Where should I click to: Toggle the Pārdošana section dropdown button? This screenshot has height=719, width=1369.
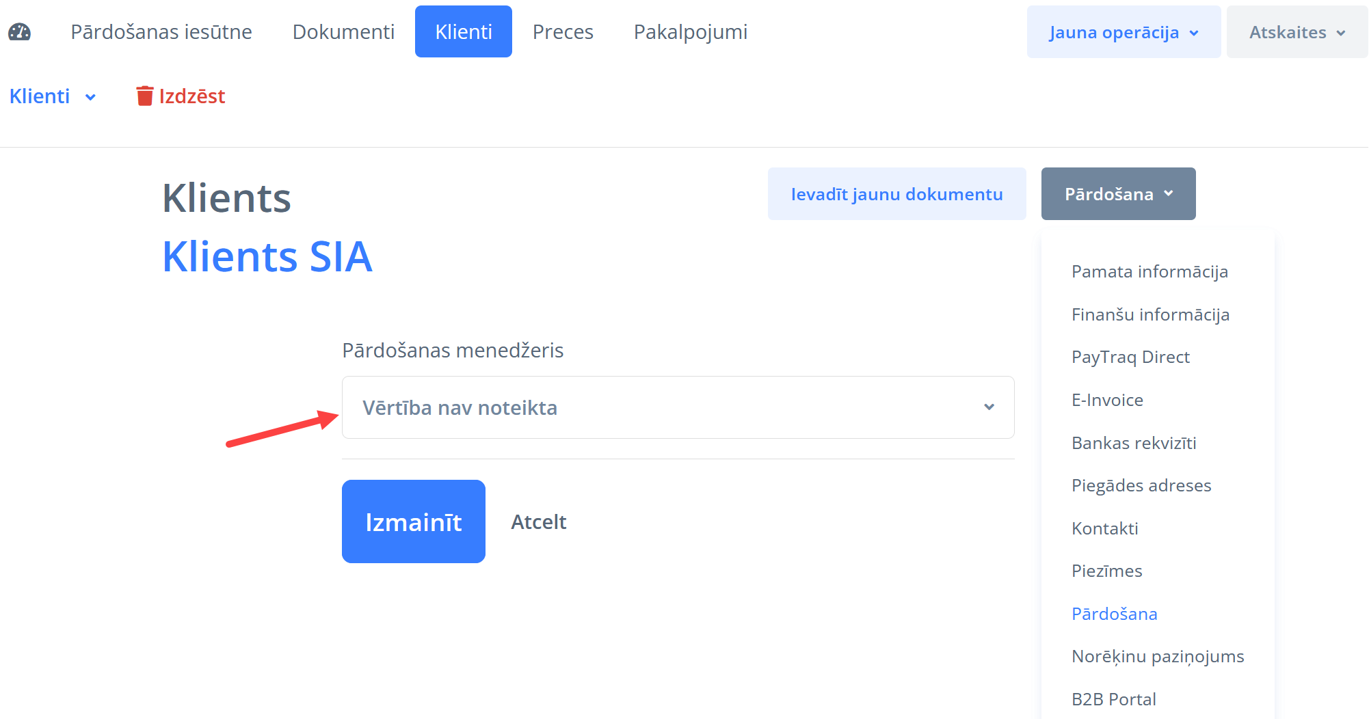(x=1118, y=194)
